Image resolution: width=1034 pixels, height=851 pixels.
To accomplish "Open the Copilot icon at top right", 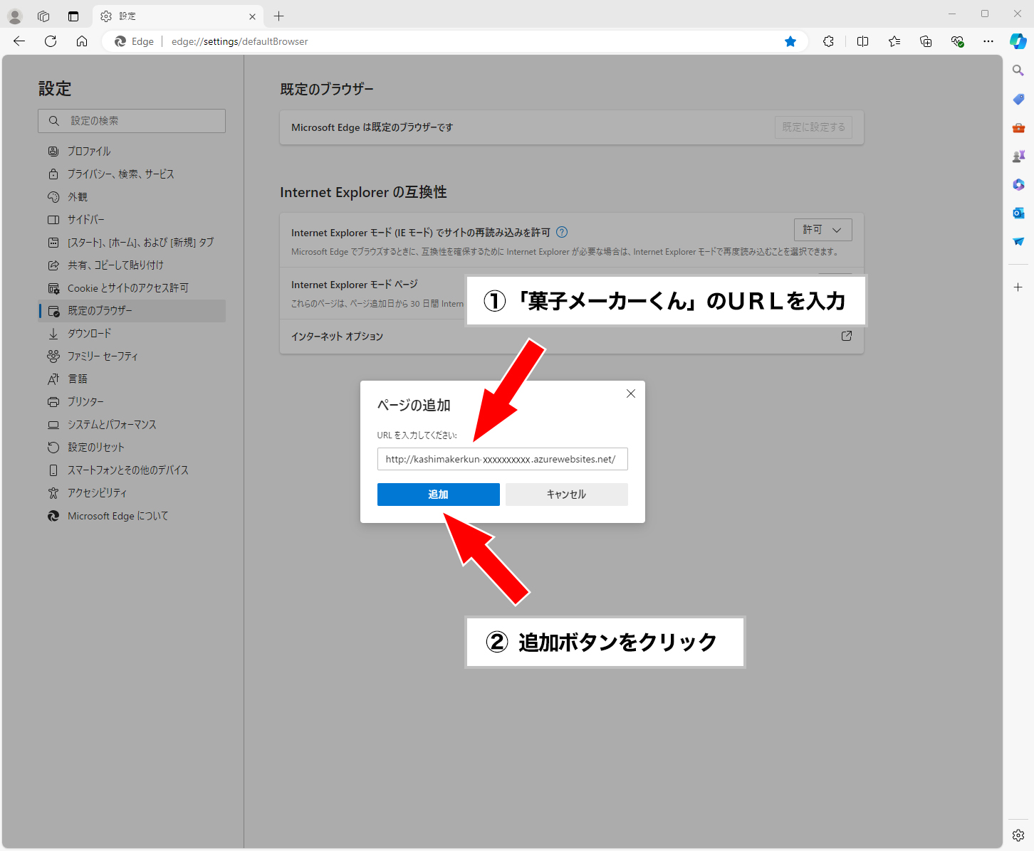I will [x=1018, y=41].
